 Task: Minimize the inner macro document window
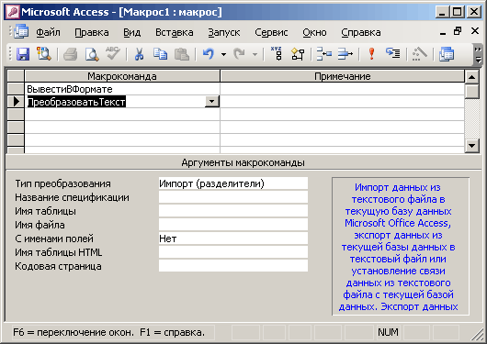443,32
